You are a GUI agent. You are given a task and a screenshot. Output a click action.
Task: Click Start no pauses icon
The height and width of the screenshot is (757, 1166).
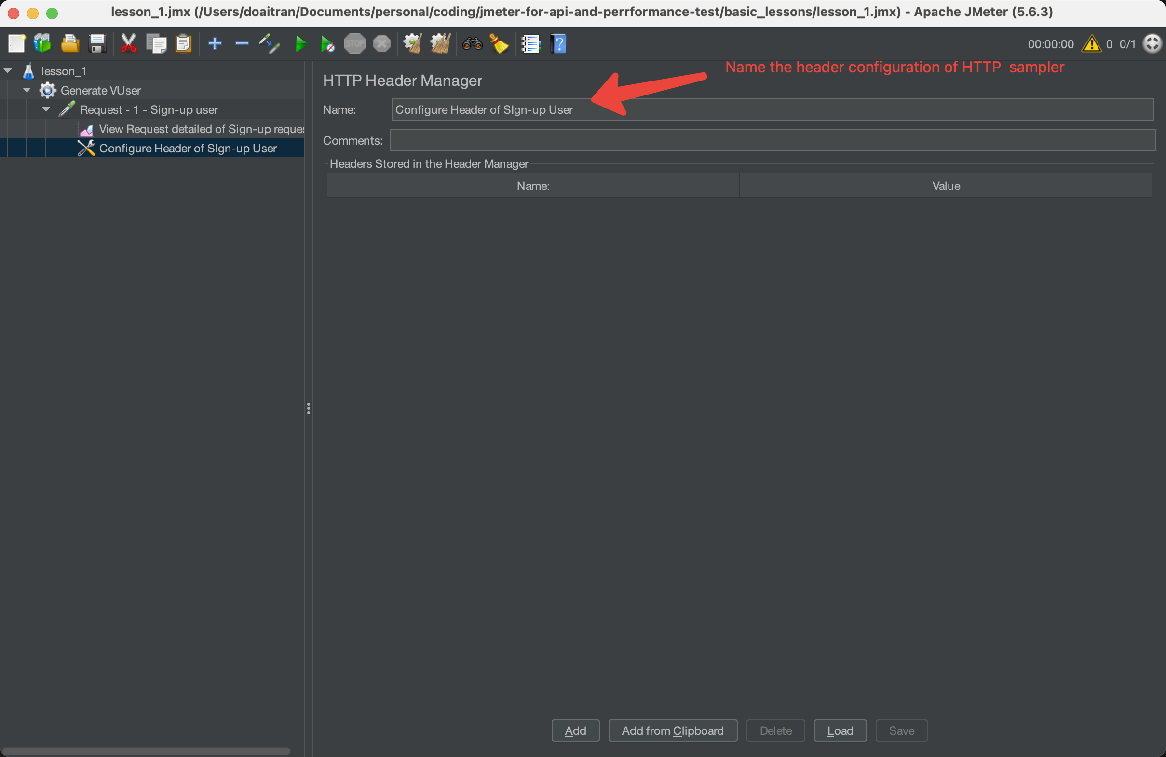point(327,43)
